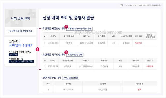Viewport: 166px width, 98px height.
Task: Click the 휴면예금 출연/지급 확인서 발행 button
Action: [x=79, y=29]
